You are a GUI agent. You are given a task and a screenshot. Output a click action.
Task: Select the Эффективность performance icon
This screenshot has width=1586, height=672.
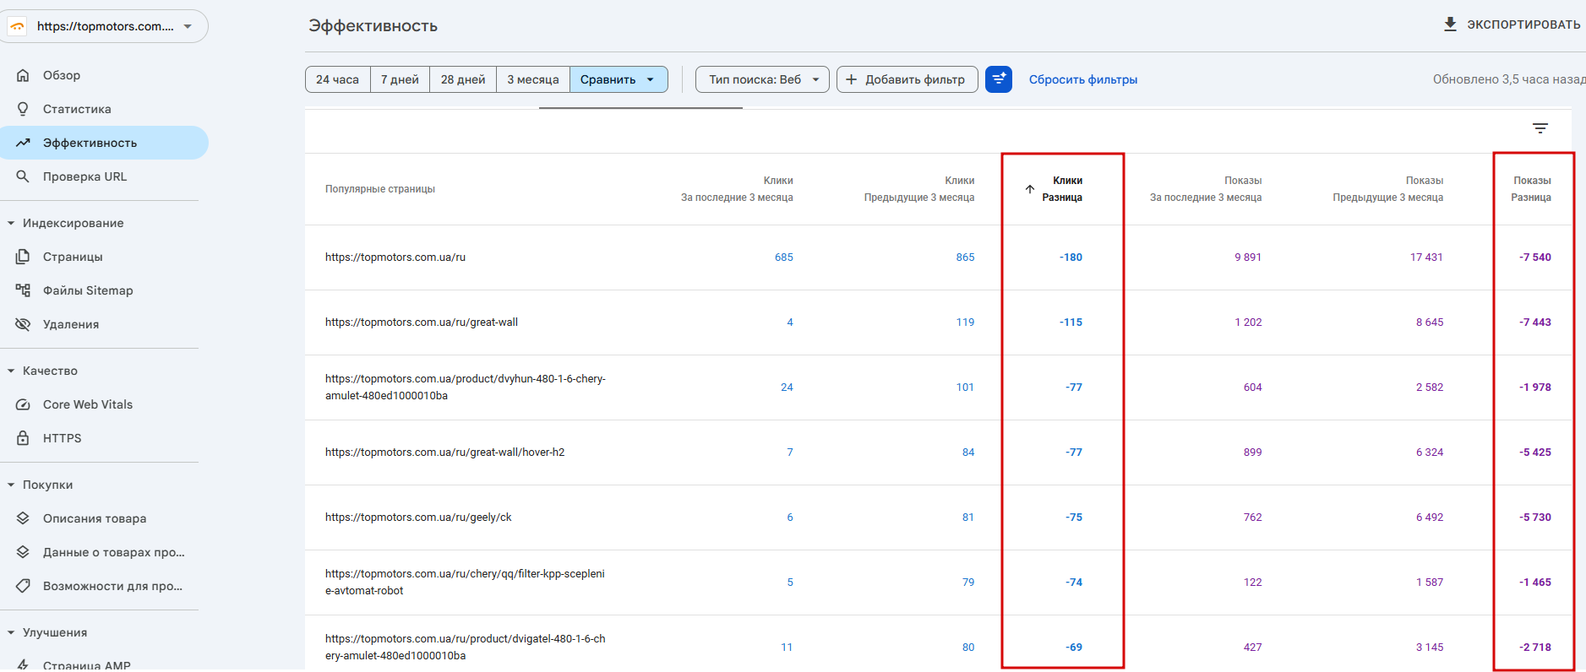coord(23,143)
